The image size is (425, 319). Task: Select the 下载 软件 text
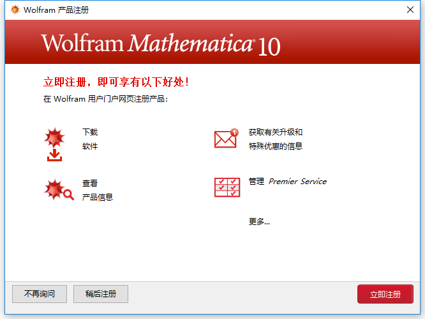pos(90,139)
